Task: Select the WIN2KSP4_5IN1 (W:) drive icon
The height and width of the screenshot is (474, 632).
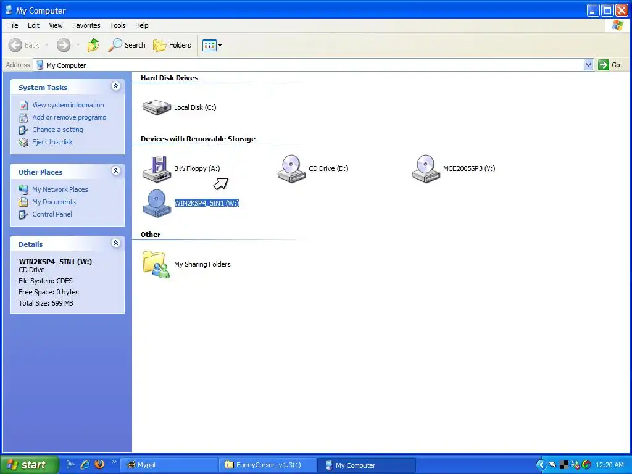Action: coord(156,203)
